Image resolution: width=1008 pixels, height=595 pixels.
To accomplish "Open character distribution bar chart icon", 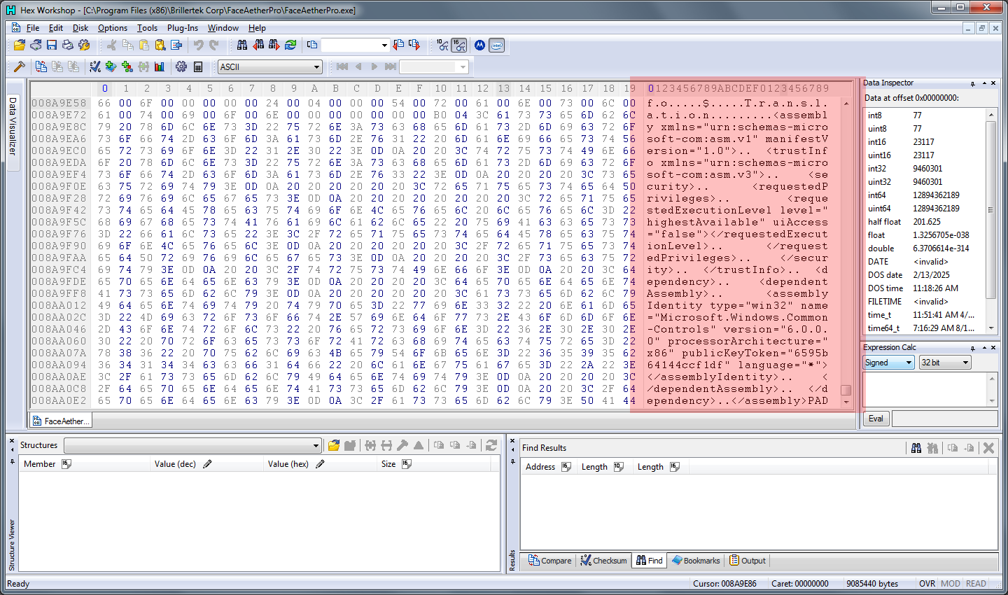I will [158, 65].
